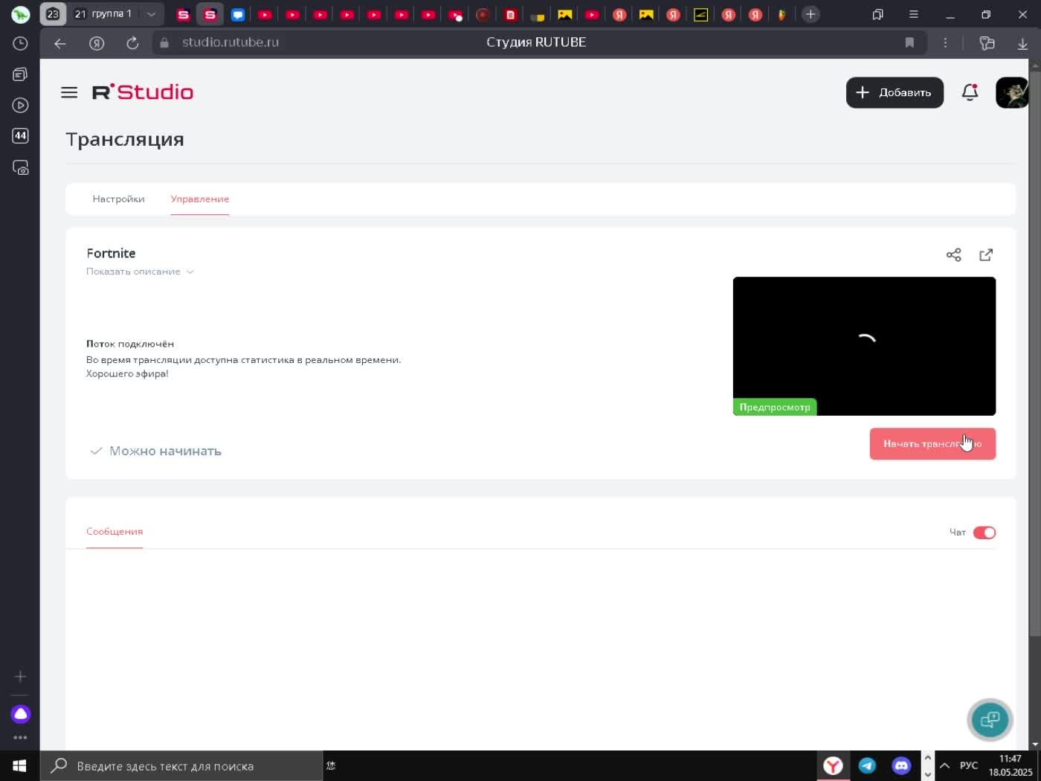
Task: Click the R Studio logo
Action: [143, 92]
